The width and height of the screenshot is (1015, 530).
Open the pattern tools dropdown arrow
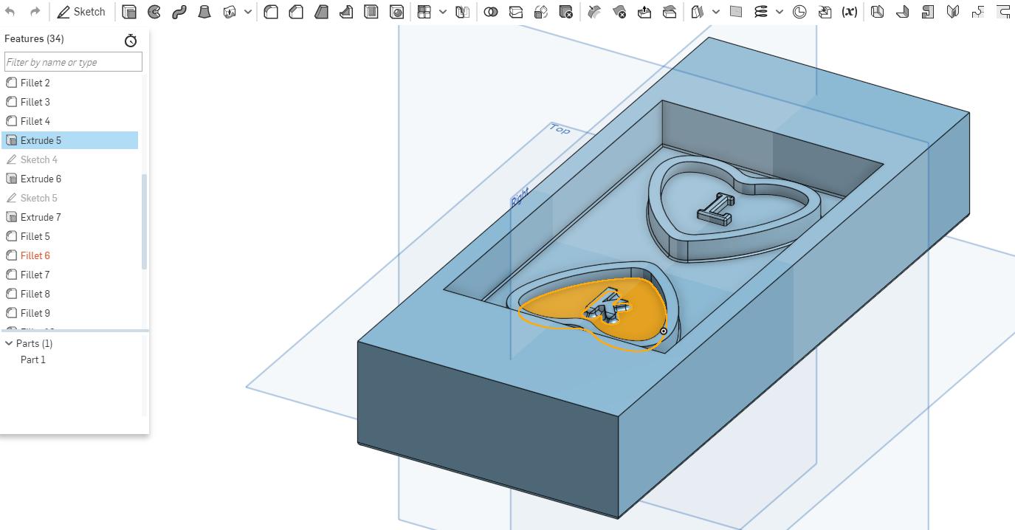click(442, 12)
